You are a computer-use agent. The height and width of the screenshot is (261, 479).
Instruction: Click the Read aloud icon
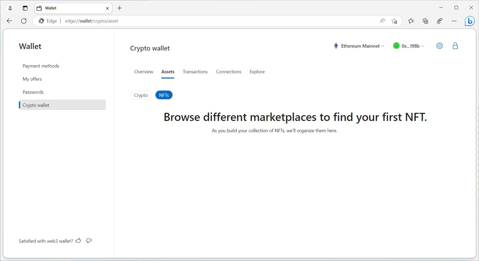pyautogui.click(x=383, y=21)
